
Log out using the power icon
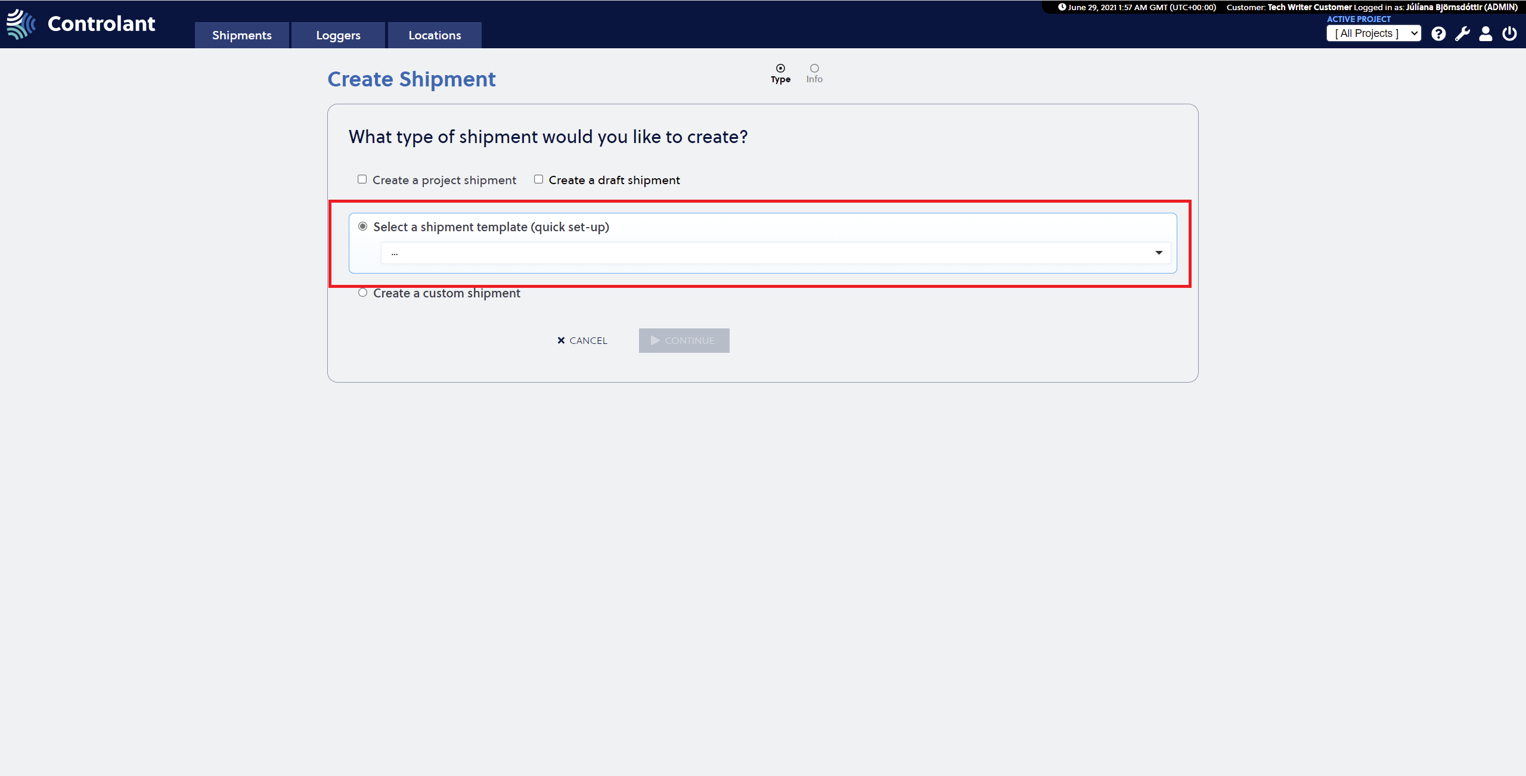1509,34
